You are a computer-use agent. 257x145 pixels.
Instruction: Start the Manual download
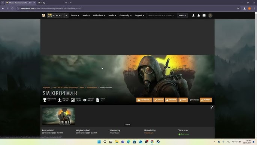point(206,100)
